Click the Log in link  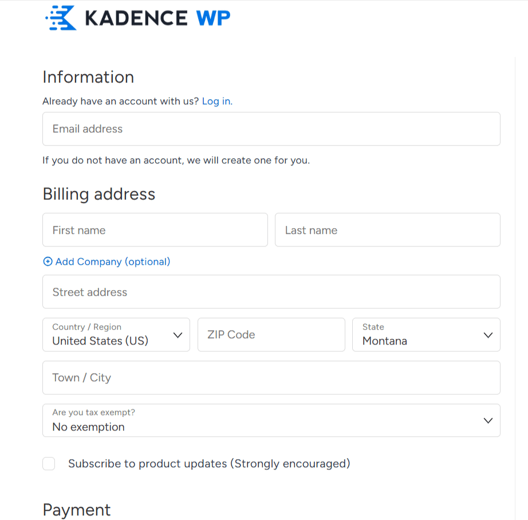[x=217, y=101]
